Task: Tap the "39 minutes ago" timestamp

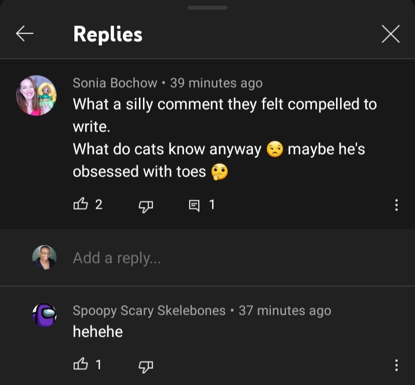Action: 216,83
